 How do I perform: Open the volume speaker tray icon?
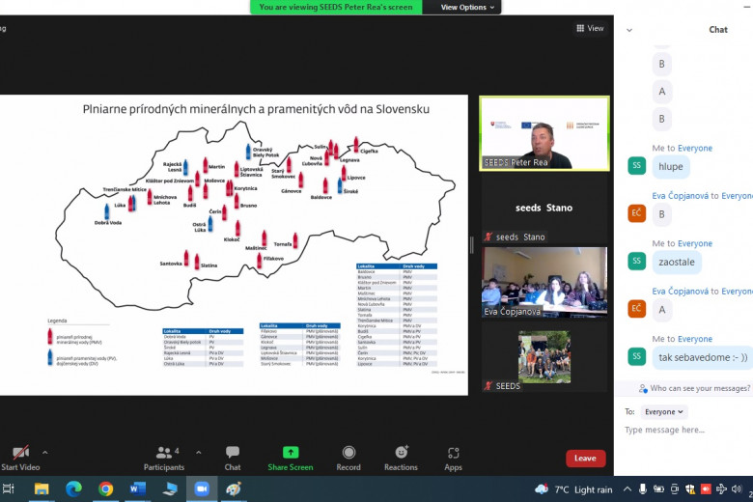(x=737, y=489)
